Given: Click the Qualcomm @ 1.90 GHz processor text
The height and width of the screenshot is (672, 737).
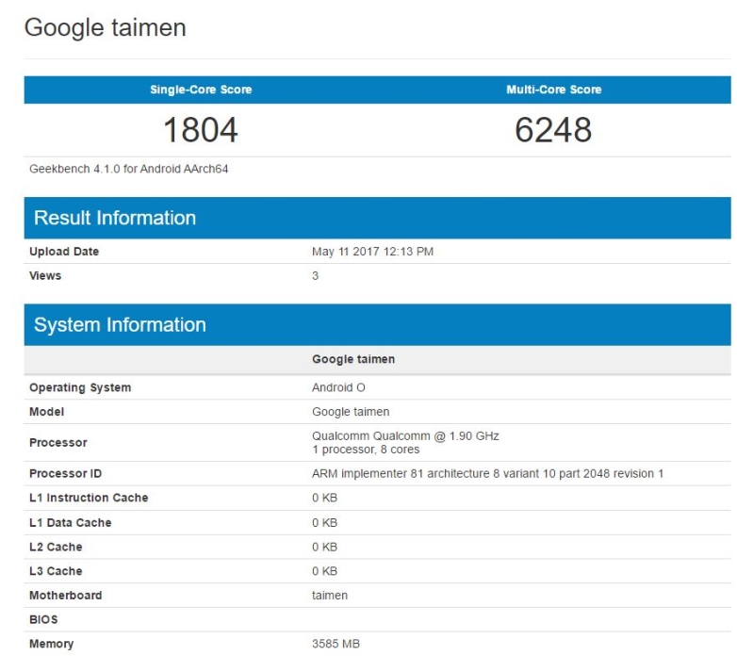Looking at the screenshot, I should point(405,436).
